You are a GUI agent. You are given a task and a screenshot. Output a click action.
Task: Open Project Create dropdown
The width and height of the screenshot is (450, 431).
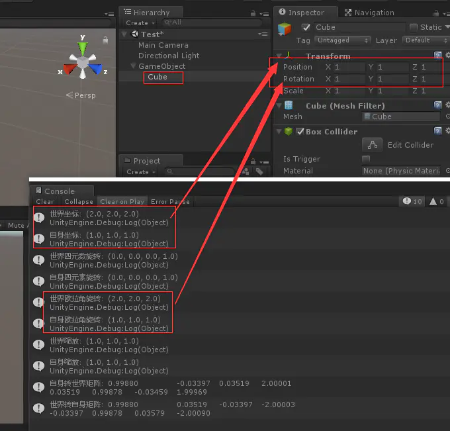point(140,171)
